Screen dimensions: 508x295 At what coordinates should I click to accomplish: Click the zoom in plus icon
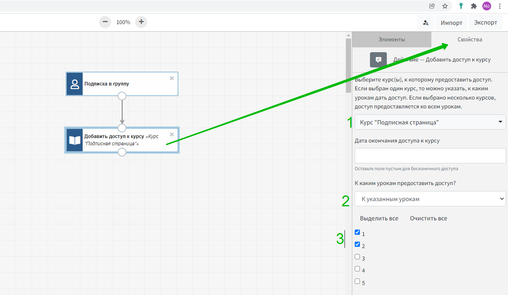coord(141,22)
